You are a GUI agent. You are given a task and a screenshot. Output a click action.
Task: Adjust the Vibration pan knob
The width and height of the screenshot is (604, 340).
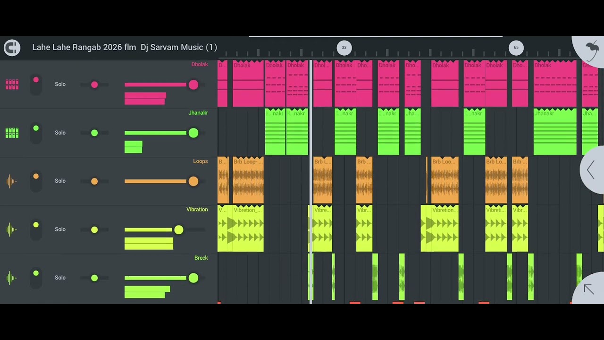(94, 229)
